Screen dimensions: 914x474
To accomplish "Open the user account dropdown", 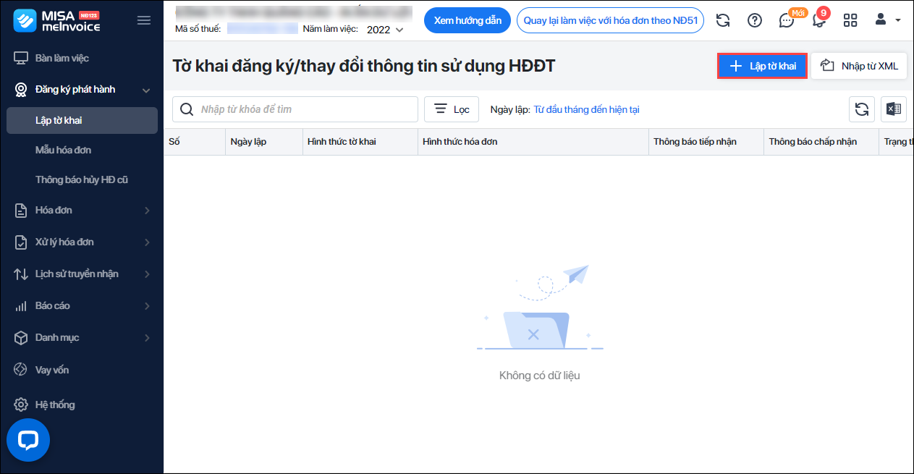I will point(887,20).
